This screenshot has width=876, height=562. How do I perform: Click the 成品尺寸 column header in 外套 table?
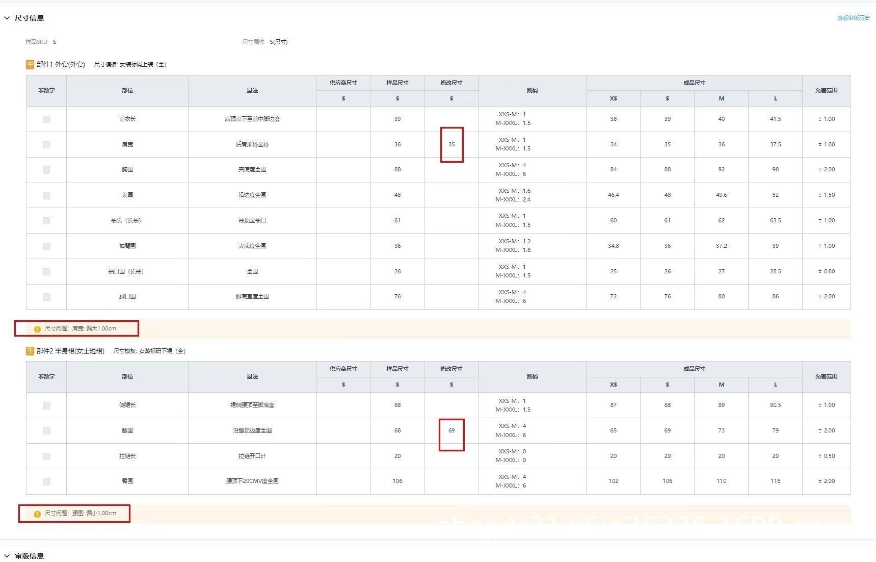pyautogui.click(x=694, y=83)
